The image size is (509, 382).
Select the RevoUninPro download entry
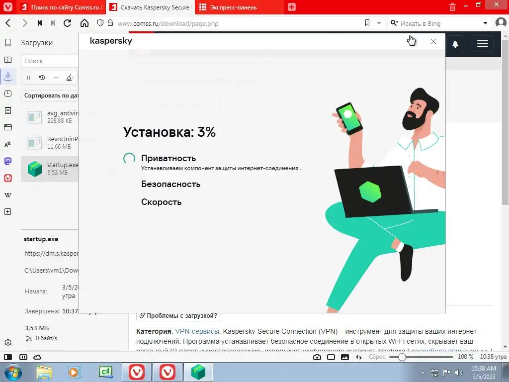tap(50, 143)
